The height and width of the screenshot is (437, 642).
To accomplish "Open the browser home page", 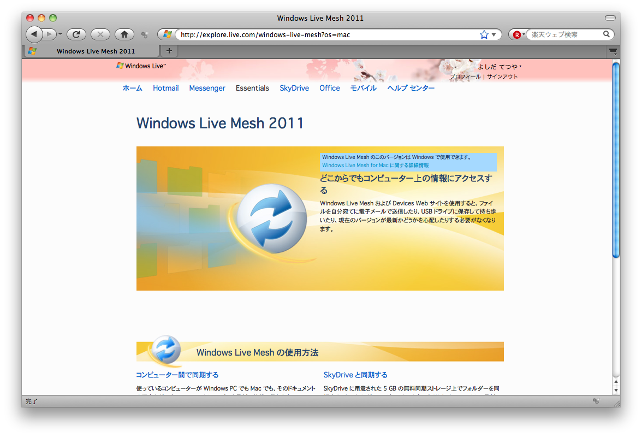I will [124, 34].
